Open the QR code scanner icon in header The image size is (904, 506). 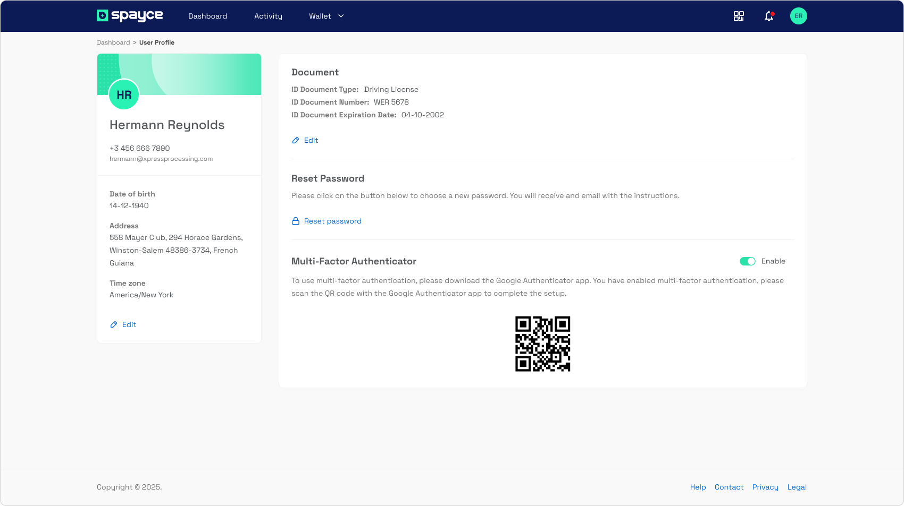[739, 16]
